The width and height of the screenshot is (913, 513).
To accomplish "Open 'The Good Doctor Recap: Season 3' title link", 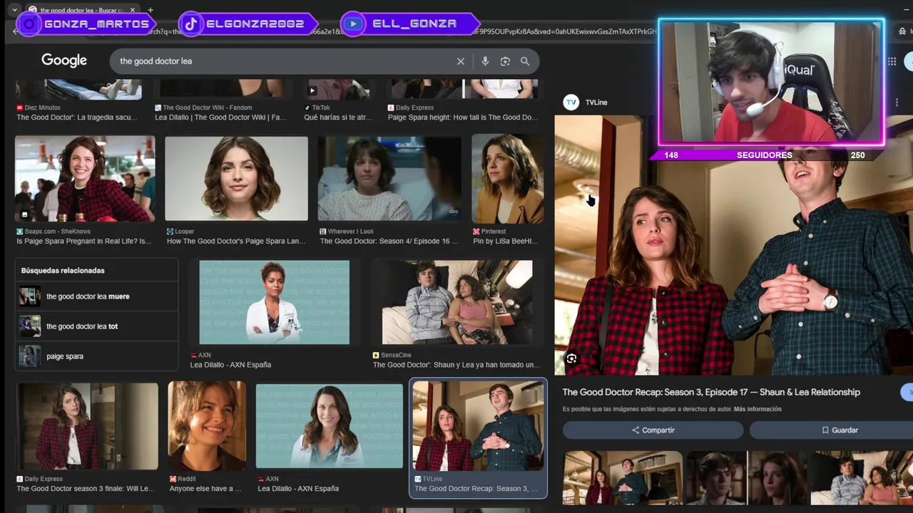I will pos(711,392).
